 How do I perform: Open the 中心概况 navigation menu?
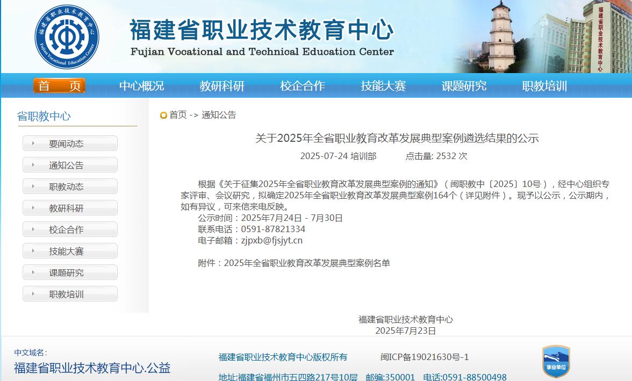[x=141, y=86]
